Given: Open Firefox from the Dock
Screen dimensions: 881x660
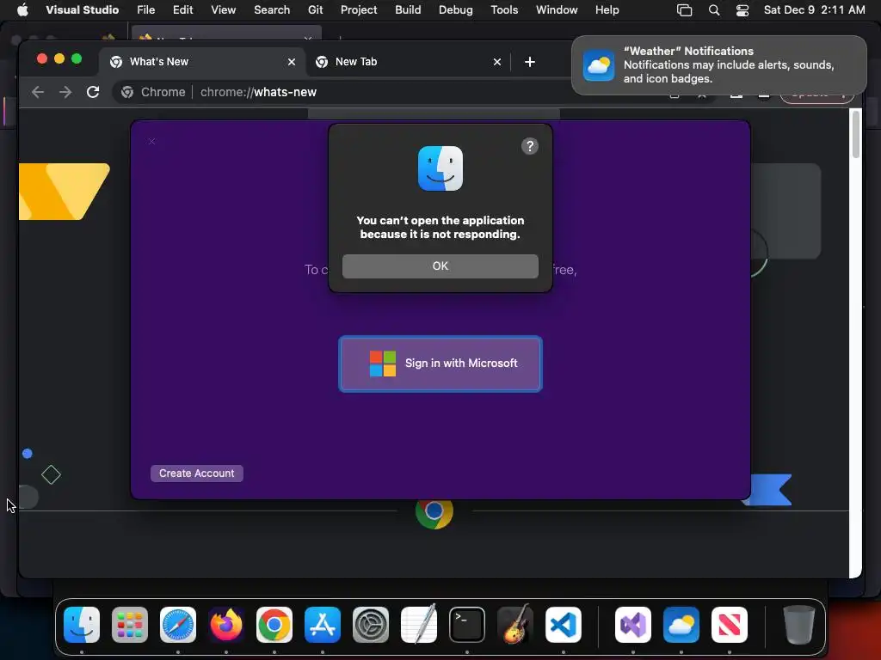Looking at the screenshot, I should 226,625.
